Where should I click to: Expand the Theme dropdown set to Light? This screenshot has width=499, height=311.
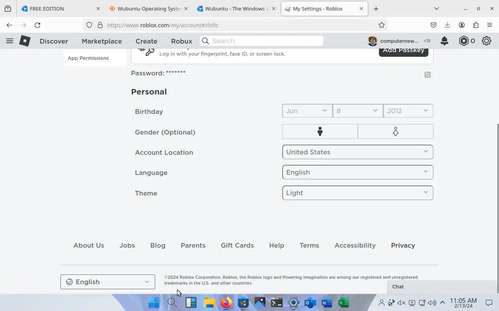pos(357,193)
